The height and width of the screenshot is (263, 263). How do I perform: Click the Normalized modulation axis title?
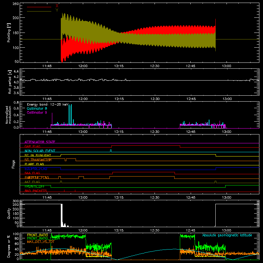[9, 115]
